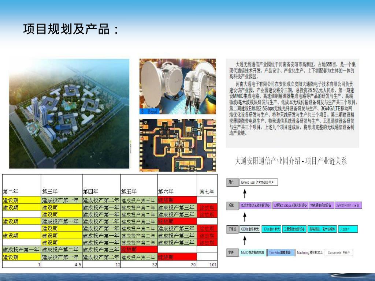The height and width of the screenshot is (281, 375).
Task: Click the purple E频段2.5Gbps无线光纤设备 box
Action: (290, 205)
